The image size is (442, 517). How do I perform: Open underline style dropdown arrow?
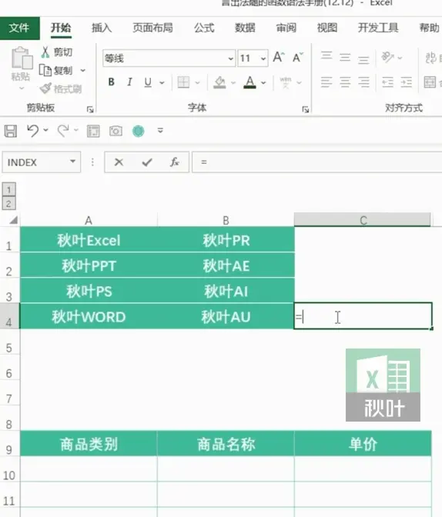coord(162,83)
